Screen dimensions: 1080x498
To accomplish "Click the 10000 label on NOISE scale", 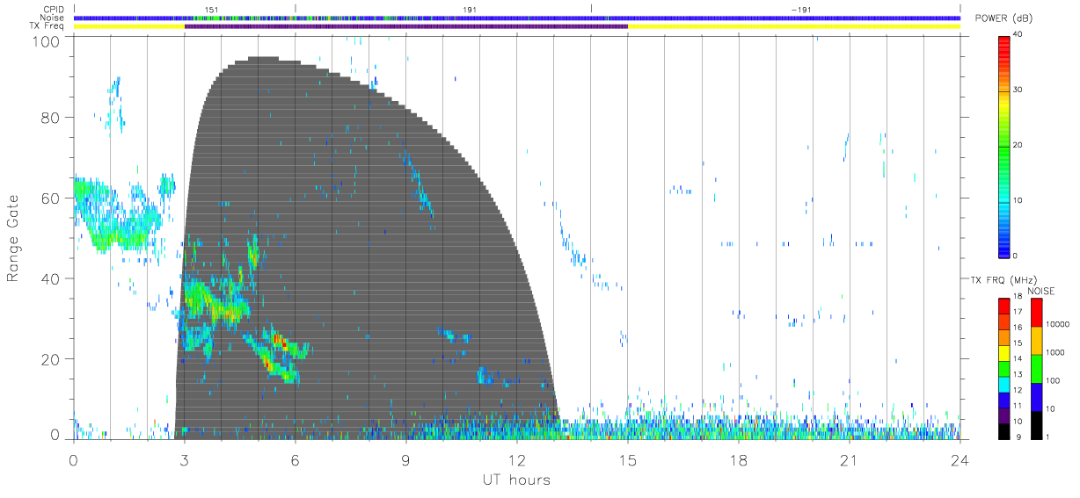I will (1057, 324).
